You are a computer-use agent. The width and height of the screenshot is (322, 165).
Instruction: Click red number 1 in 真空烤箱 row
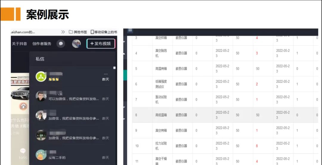(x=257, y=130)
